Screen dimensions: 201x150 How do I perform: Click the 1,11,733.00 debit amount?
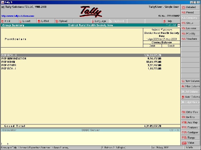click(x=154, y=69)
